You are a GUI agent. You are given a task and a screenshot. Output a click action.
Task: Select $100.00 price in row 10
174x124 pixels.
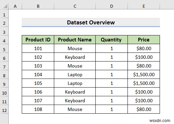coord(144,92)
